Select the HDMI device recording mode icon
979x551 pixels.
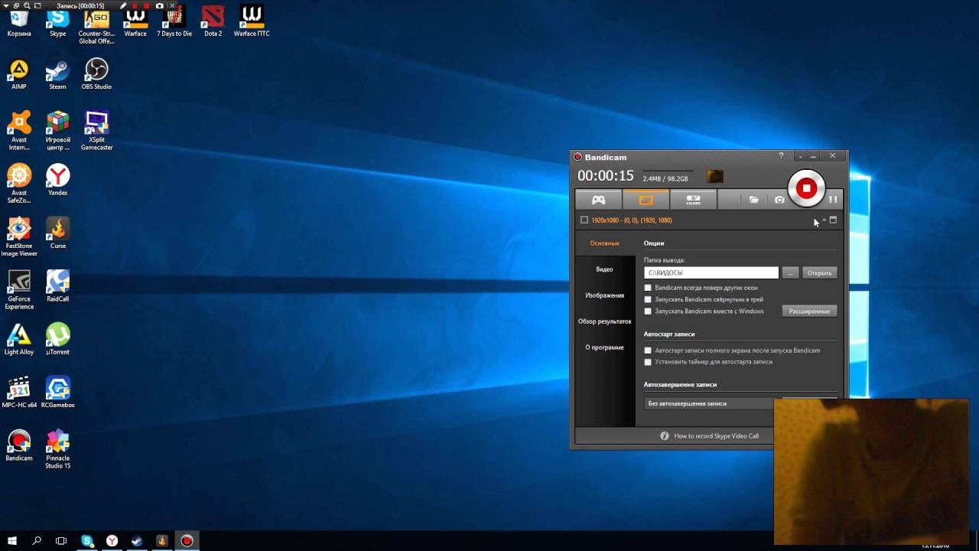(x=693, y=200)
